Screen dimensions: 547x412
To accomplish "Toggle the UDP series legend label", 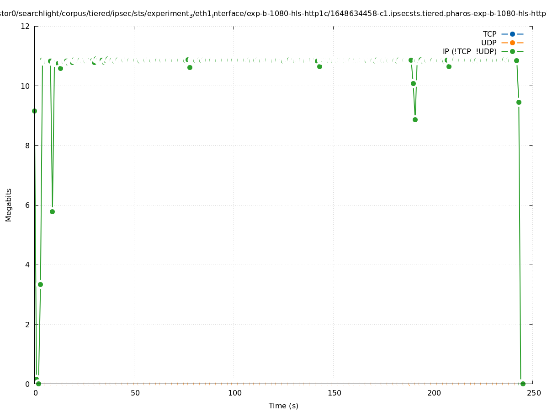I will [x=489, y=43].
